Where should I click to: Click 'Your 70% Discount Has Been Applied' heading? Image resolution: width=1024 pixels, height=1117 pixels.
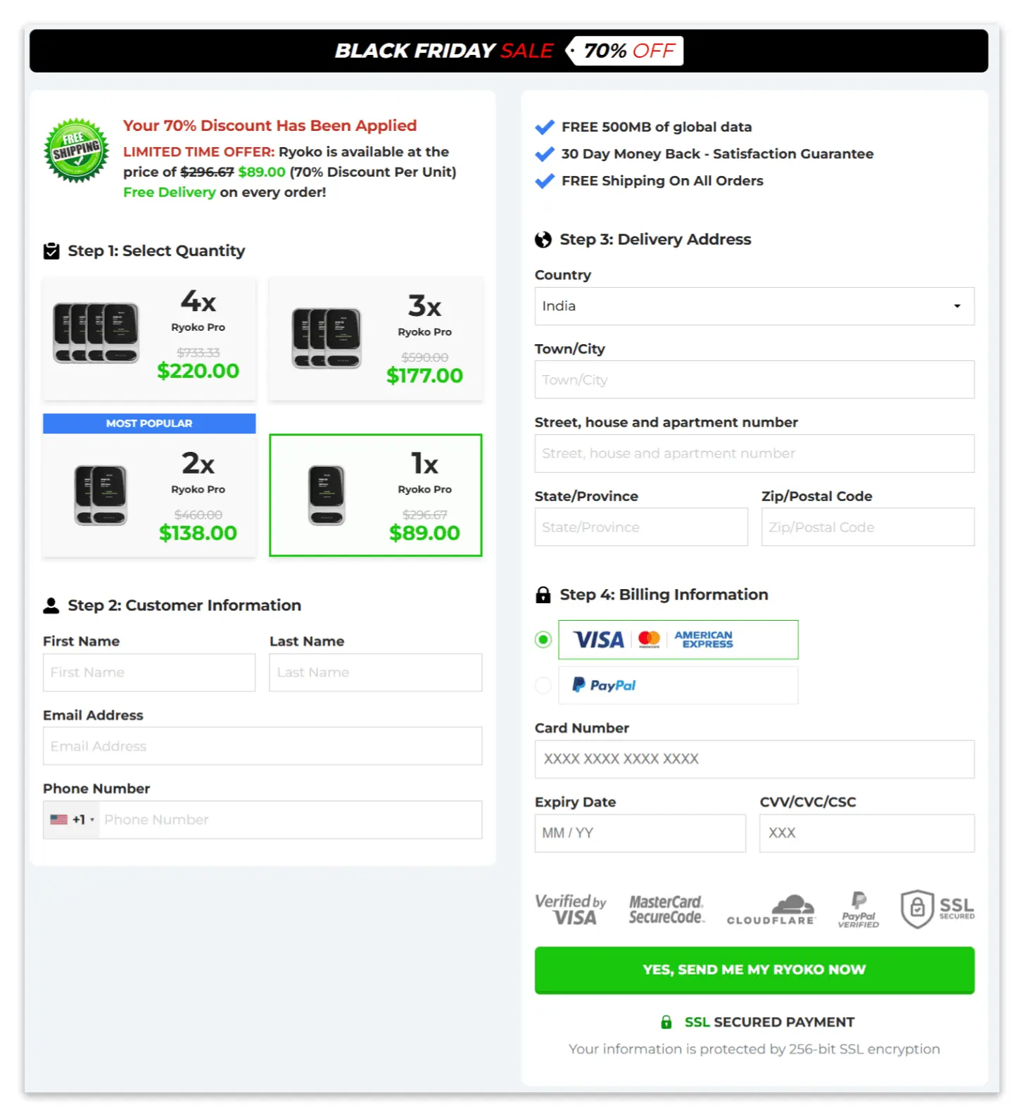[x=270, y=125]
